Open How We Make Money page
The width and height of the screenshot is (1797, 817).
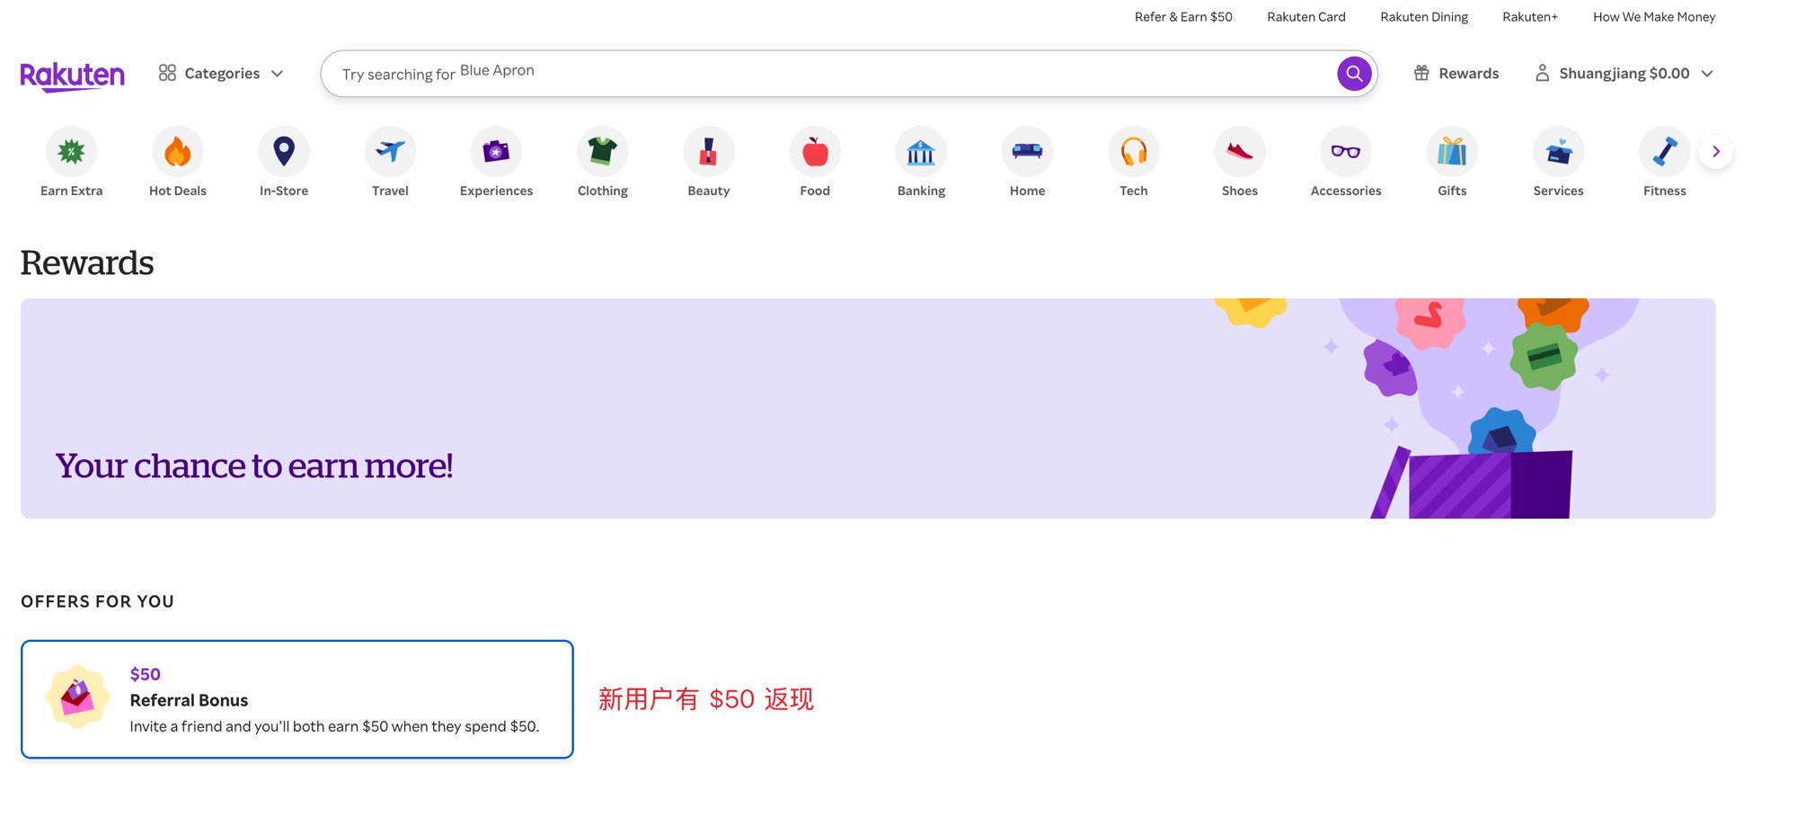(x=1654, y=17)
